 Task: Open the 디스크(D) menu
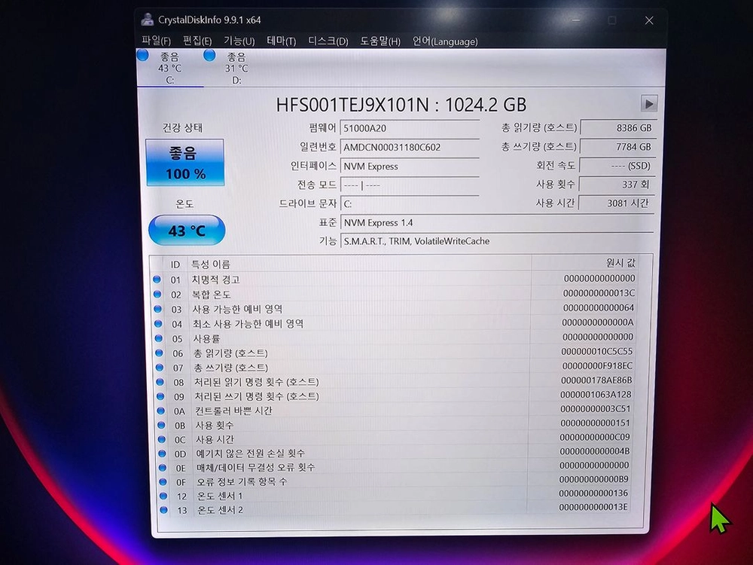[328, 41]
